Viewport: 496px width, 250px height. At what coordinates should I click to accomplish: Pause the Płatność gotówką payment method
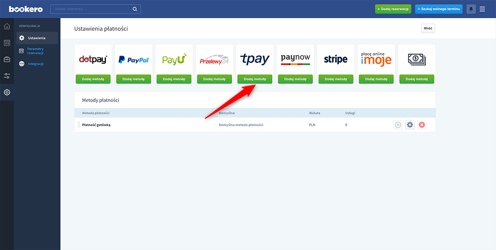click(x=398, y=125)
